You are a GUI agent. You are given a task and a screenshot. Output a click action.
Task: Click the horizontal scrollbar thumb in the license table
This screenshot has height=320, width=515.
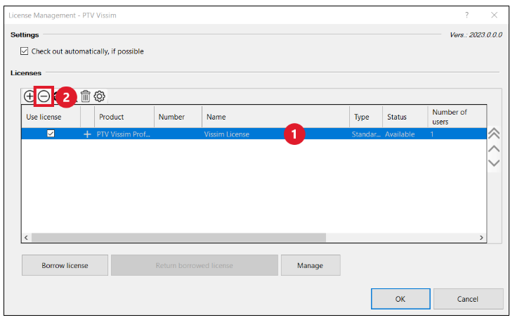pos(178,238)
